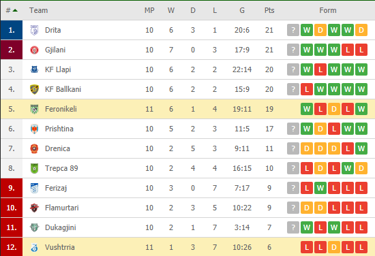Click the G goals column header
Viewport: 375px width, 256px height.
pos(242,10)
